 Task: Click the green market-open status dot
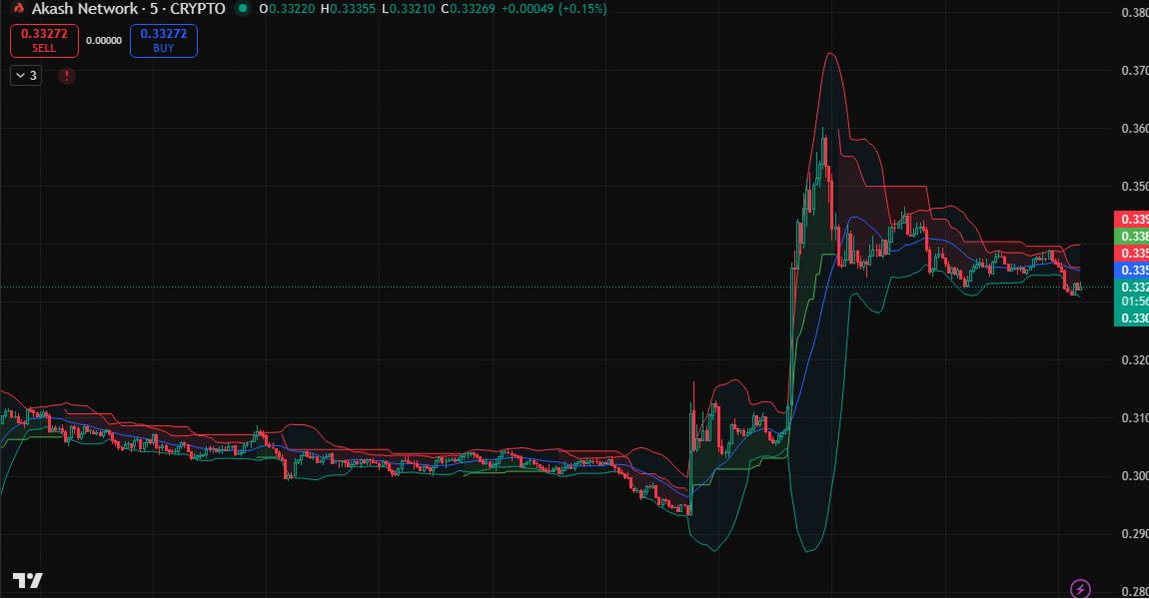click(x=243, y=9)
